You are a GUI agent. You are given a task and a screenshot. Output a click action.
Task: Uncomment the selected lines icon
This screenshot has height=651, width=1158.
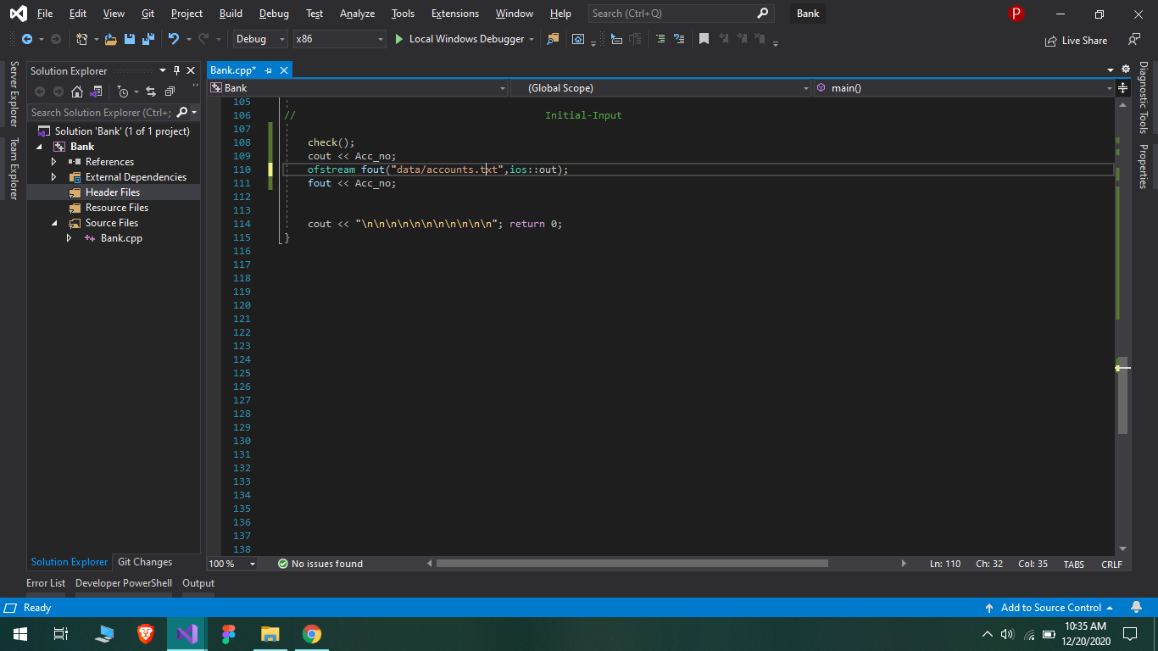click(x=679, y=39)
